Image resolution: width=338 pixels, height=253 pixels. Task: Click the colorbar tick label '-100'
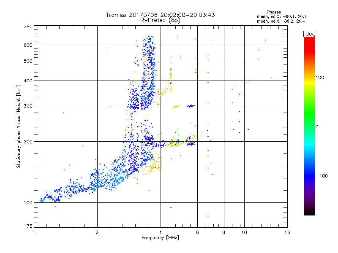(322, 176)
